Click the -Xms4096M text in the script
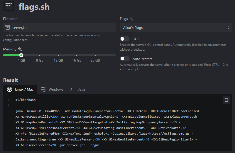Viewport: 235px width, 153px height. pos(33,111)
